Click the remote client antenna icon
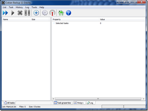This screenshot has width=148, height=111. (52, 13)
